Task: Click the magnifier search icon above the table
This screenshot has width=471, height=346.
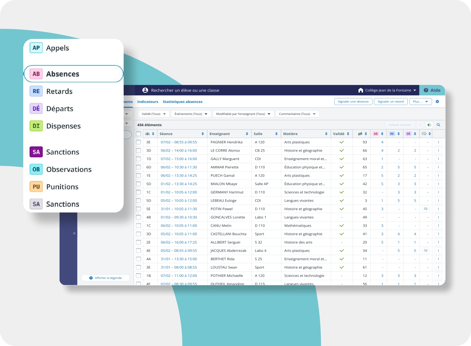Action: 438,125
